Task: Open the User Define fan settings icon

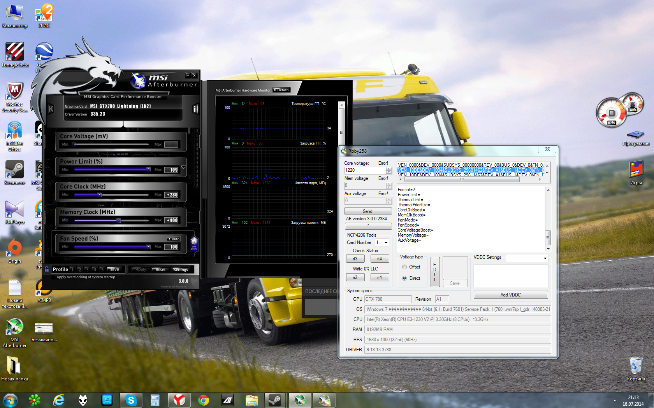Action: [194, 244]
